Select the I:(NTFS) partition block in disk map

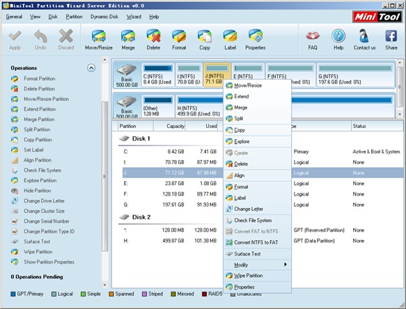(189, 74)
